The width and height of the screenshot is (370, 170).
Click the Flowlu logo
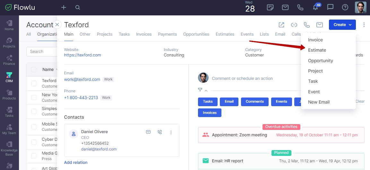pos(20,8)
